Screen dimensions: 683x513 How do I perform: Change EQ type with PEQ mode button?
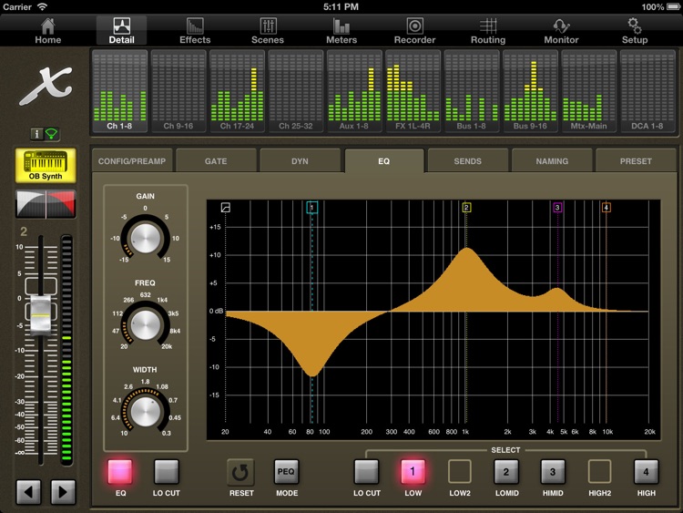tap(287, 471)
